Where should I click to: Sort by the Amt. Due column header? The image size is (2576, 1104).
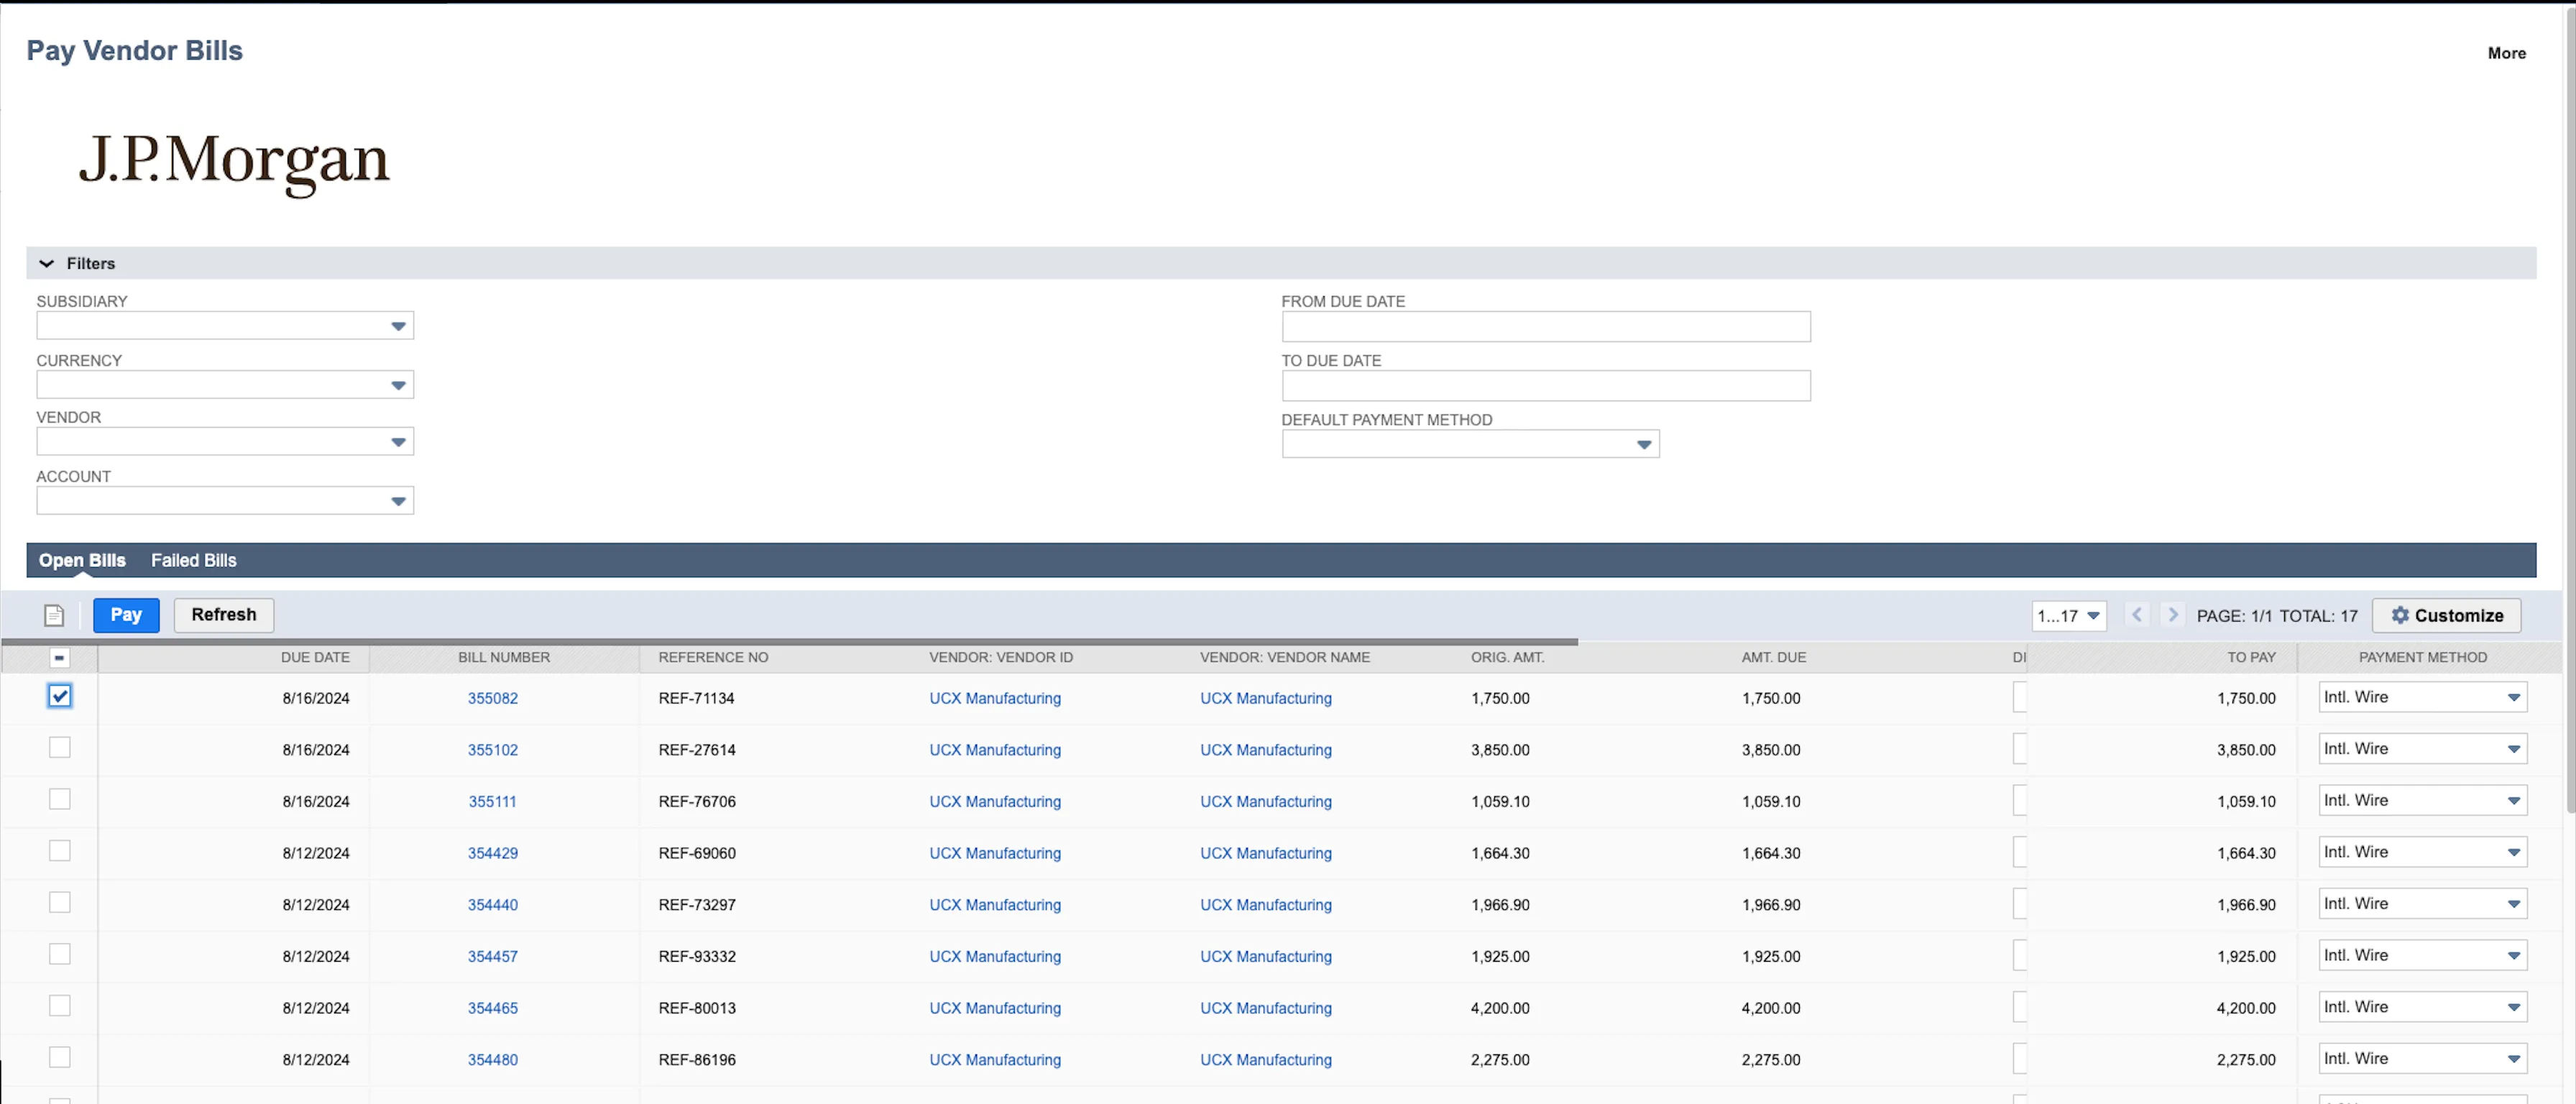[1773, 657]
